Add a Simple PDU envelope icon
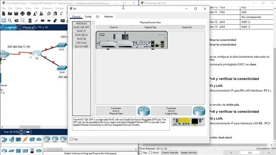This screenshot has height=155, width=276. tap(63, 21)
